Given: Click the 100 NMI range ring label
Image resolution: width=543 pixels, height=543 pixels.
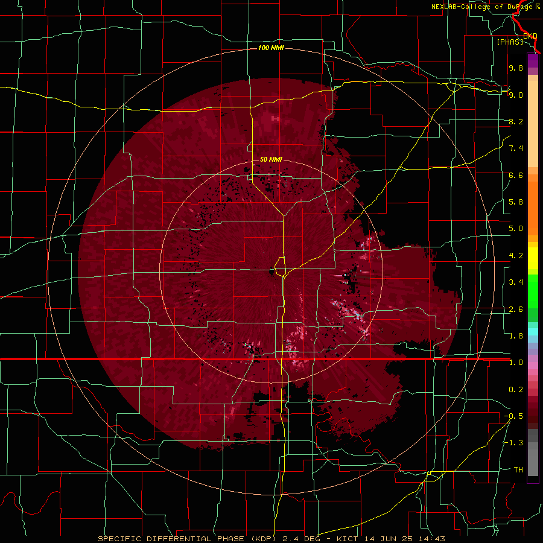Looking at the screenshot, I should coord(271,48).
